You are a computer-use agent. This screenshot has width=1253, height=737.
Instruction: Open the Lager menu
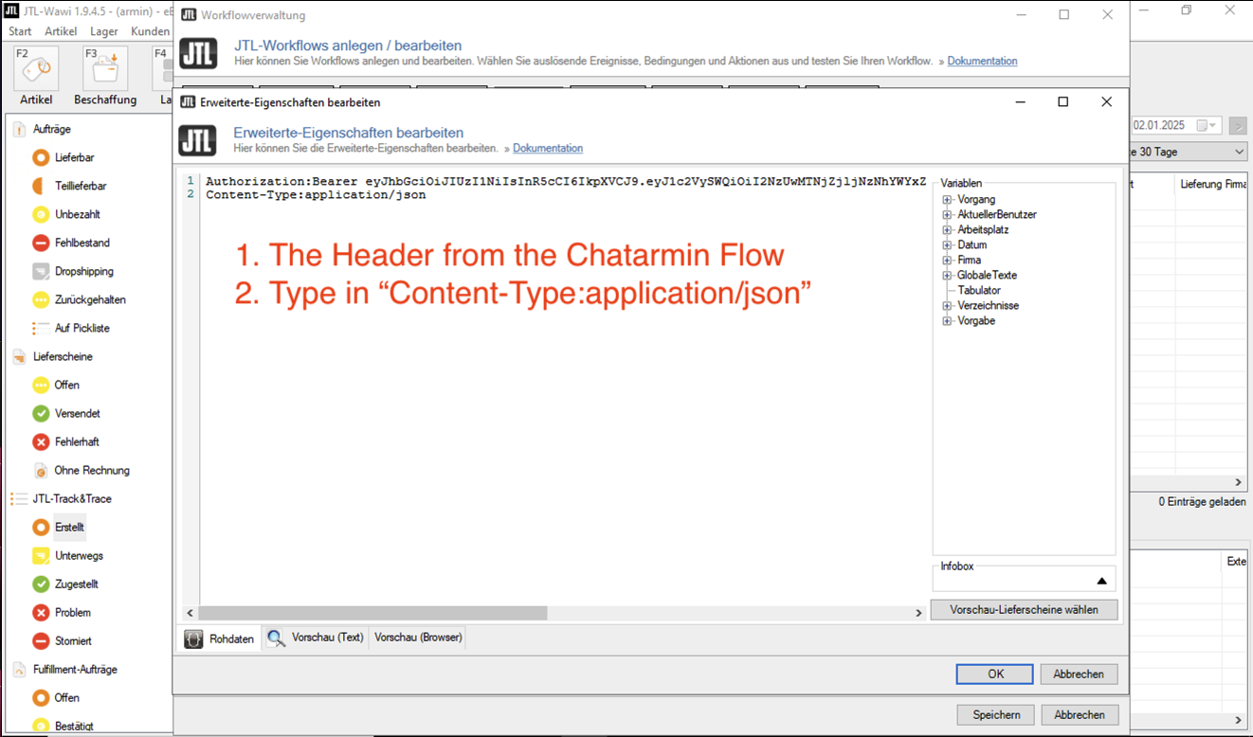[104, 31]
